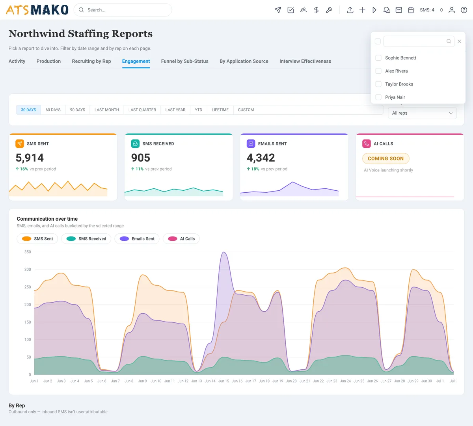Click the Emails Sent sparkline chart

point(289,188)
